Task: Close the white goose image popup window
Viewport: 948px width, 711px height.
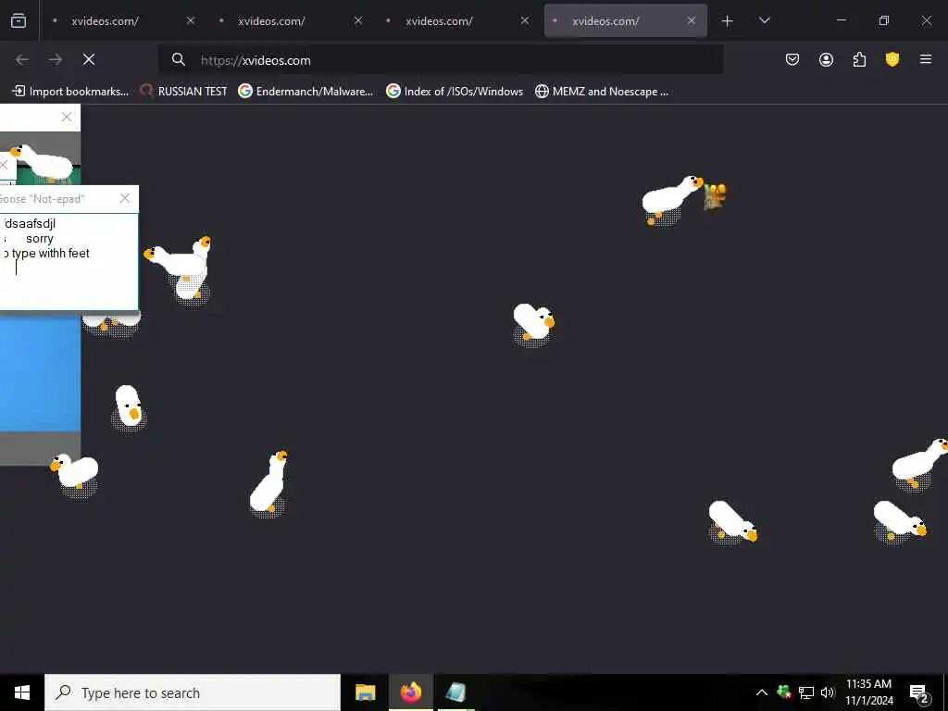Action: (67, 118)
